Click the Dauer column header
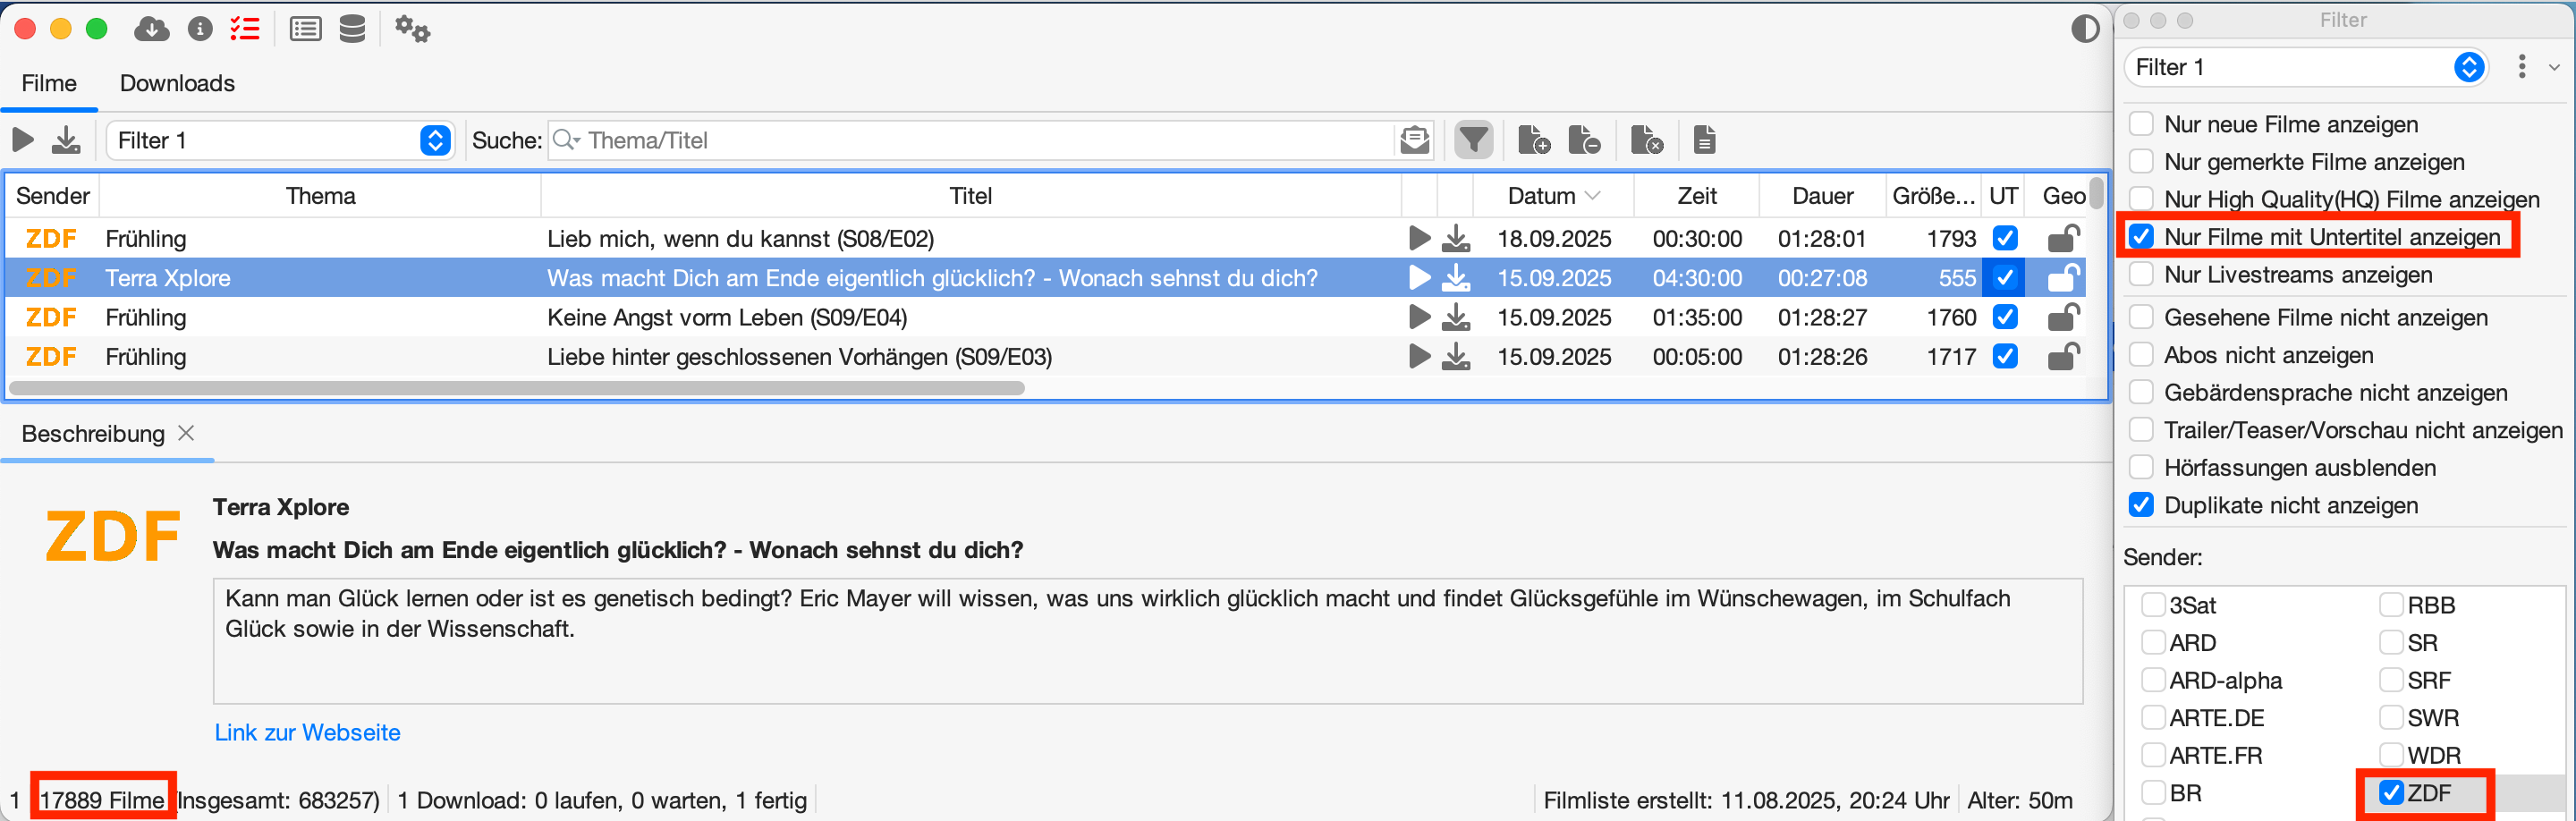This screenshot has height=821, width=2576. click(x=1822, y=196)
